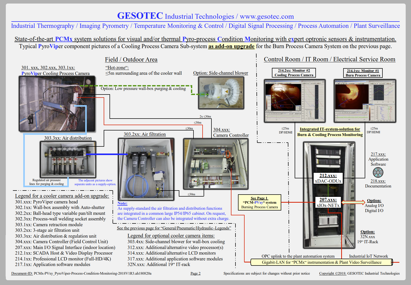Click the 301.xxx, 302.xxx, 303.1xx label
This screenshot has width=411, height=285.
point(48,68)
